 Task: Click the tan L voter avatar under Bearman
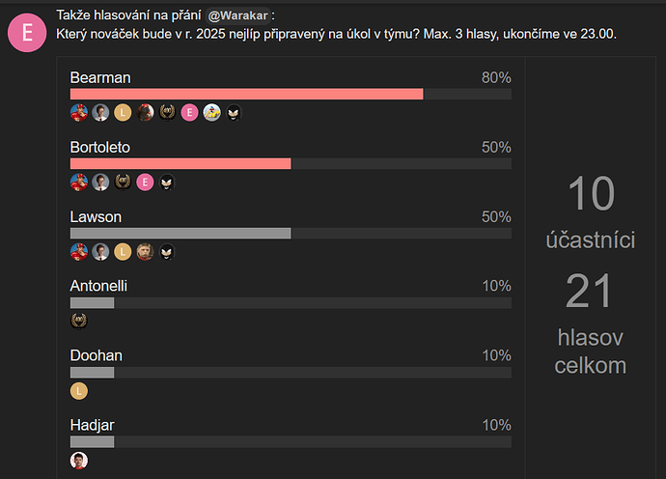coord(123,113)
